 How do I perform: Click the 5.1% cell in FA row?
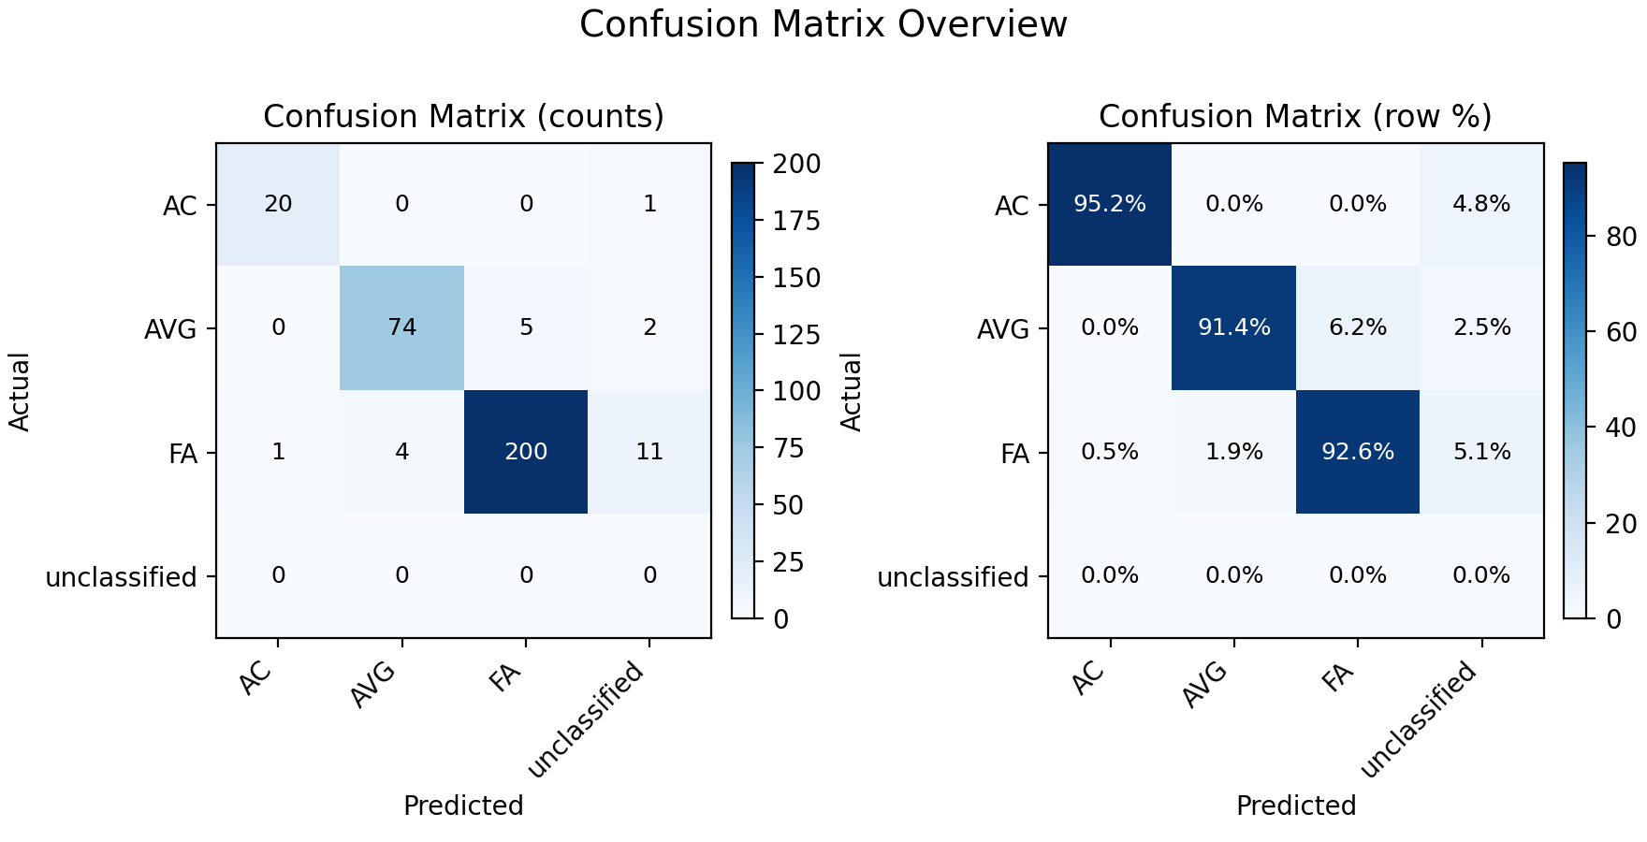coord(1481,452)
